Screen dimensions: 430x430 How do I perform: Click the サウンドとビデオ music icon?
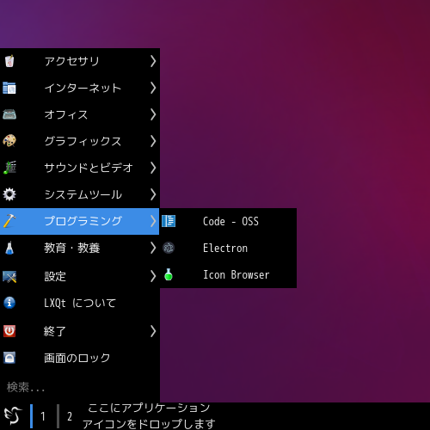[x=9, y=168]
